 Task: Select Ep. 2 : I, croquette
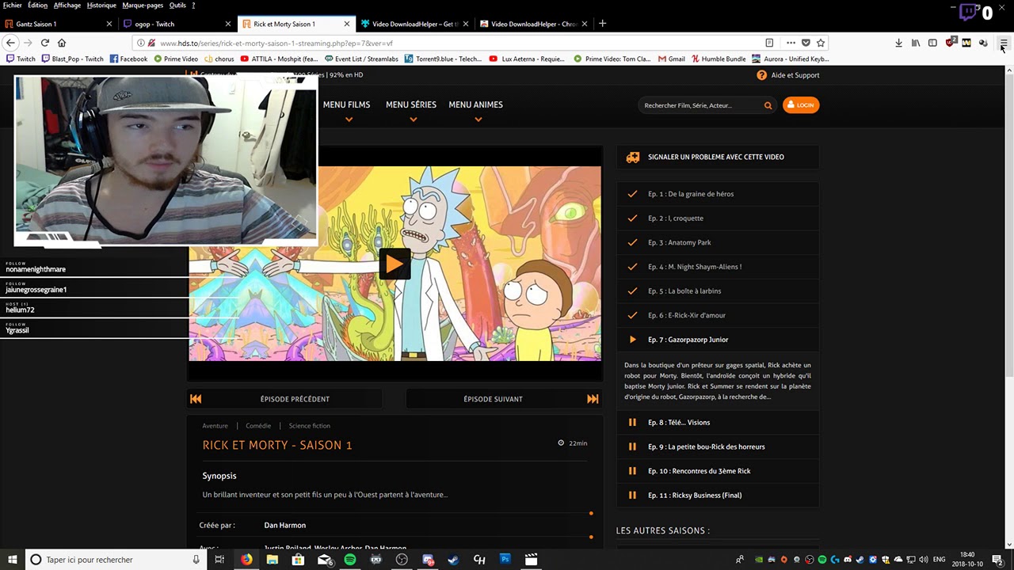(x=717, y=218)
